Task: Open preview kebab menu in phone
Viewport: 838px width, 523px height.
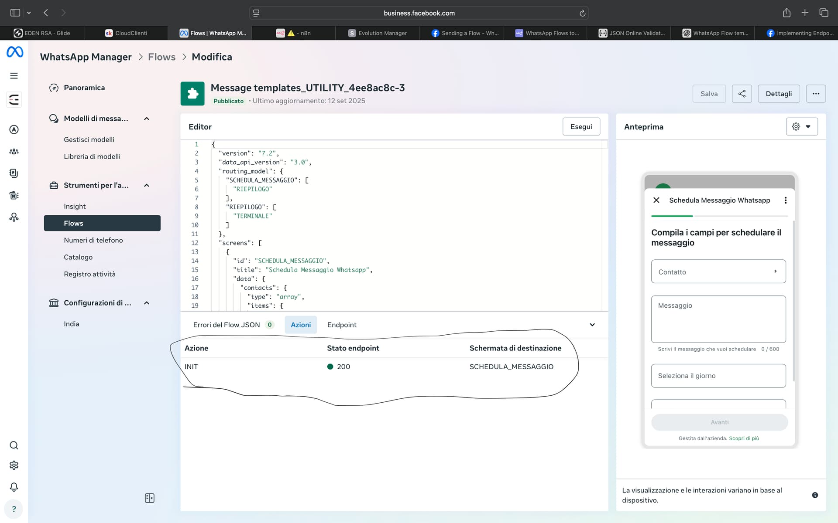Action: coord(785,200)
